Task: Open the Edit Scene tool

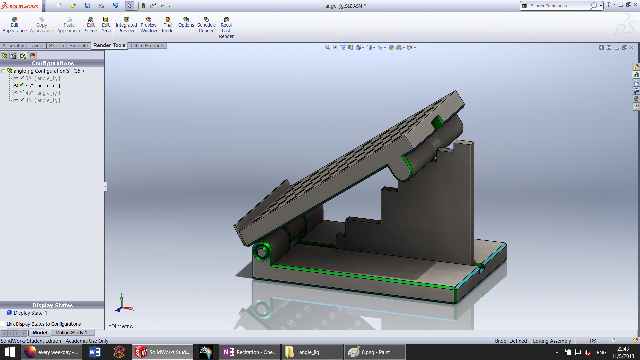Action: point(91,25)
